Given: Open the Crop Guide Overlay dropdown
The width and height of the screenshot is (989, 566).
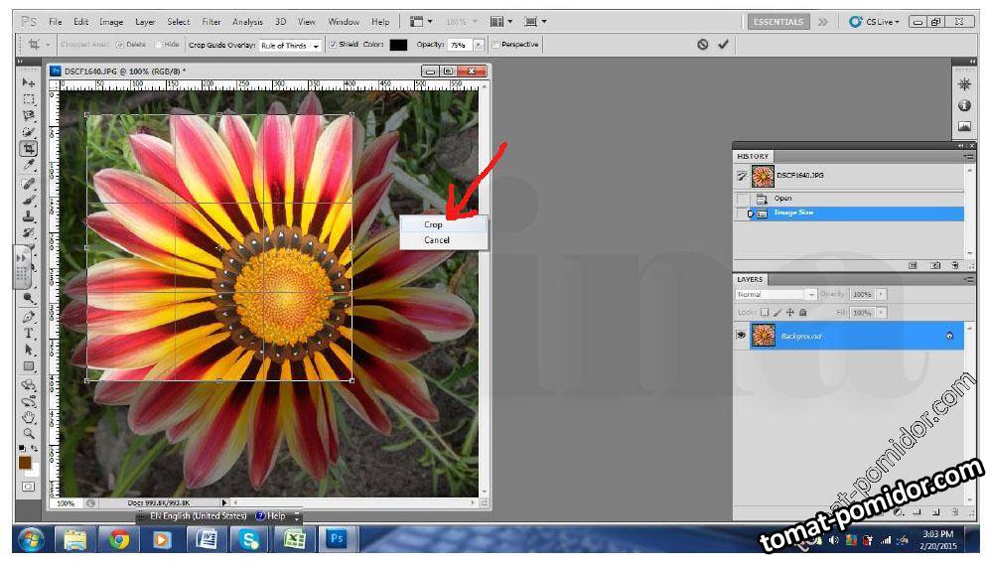Looking at the screenshot, I should (291, 46).
